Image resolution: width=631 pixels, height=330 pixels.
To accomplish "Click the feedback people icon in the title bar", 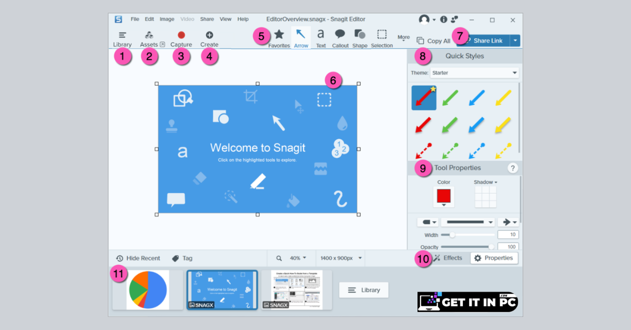I will [x=454, y=19].
